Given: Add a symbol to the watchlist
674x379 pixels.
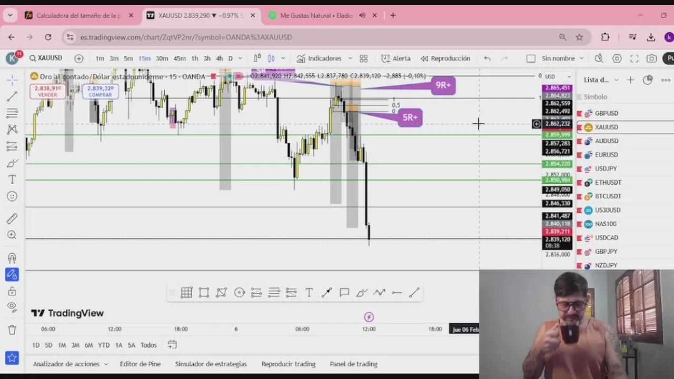Looking at the screenshot, I should tap(630, 80).
